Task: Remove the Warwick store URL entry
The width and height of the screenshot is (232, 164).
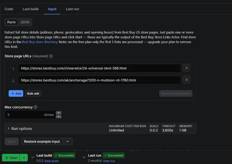Action: (x=186, y=68)
